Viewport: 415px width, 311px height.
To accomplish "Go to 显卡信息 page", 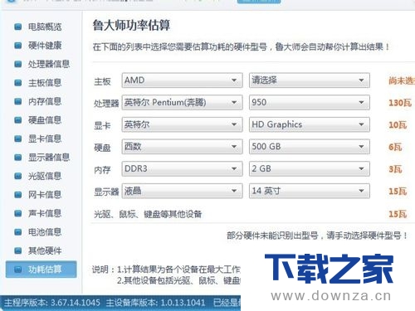I will tap(45, 138).
